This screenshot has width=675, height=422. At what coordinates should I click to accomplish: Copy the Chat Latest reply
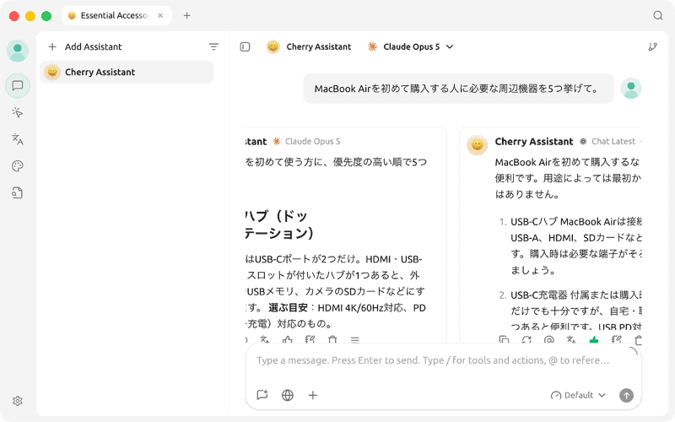[x=504, y=340]
